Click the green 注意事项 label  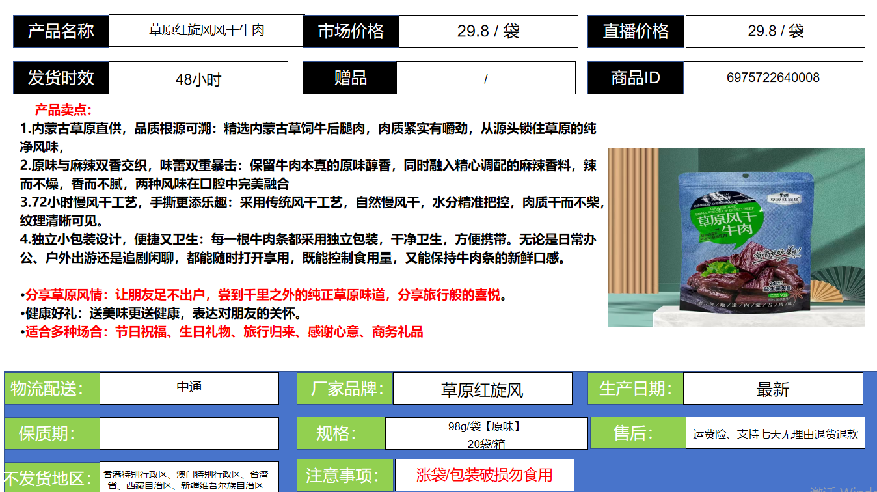[345, 475]
